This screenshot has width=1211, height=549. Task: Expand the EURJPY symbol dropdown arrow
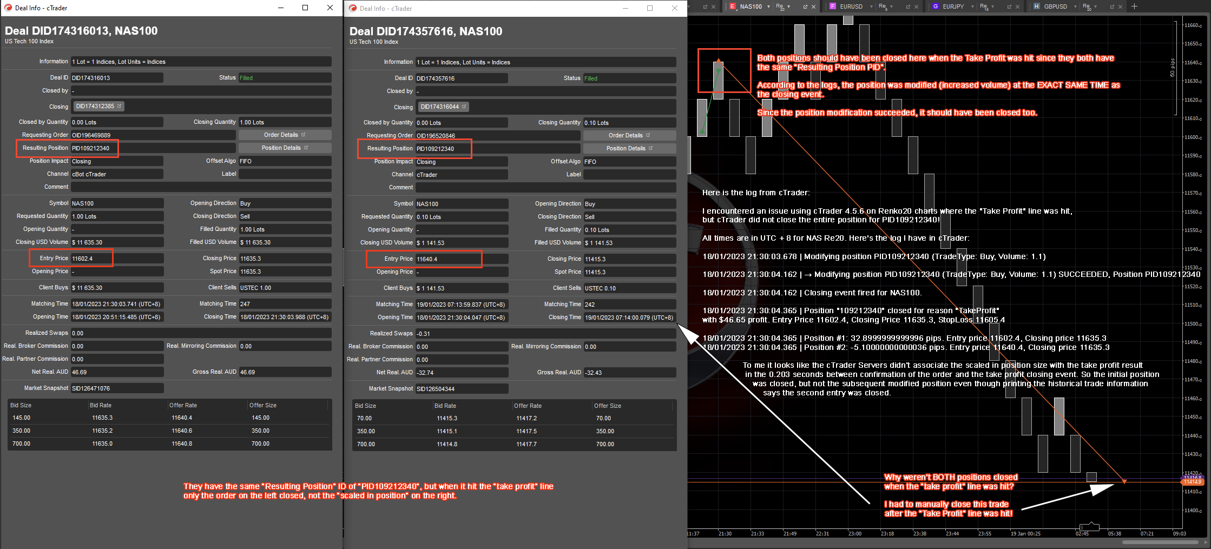coord(972,6)
